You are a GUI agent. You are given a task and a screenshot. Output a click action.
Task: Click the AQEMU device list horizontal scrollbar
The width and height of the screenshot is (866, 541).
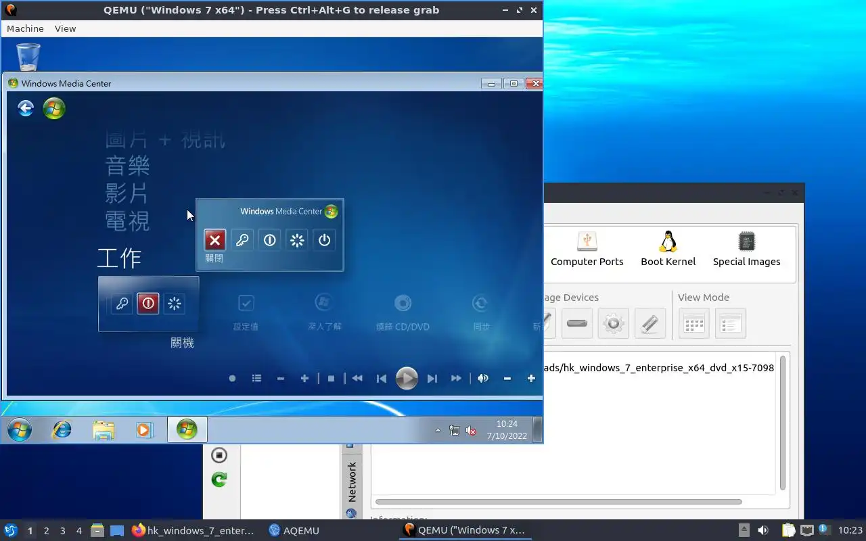click(558, 502)
